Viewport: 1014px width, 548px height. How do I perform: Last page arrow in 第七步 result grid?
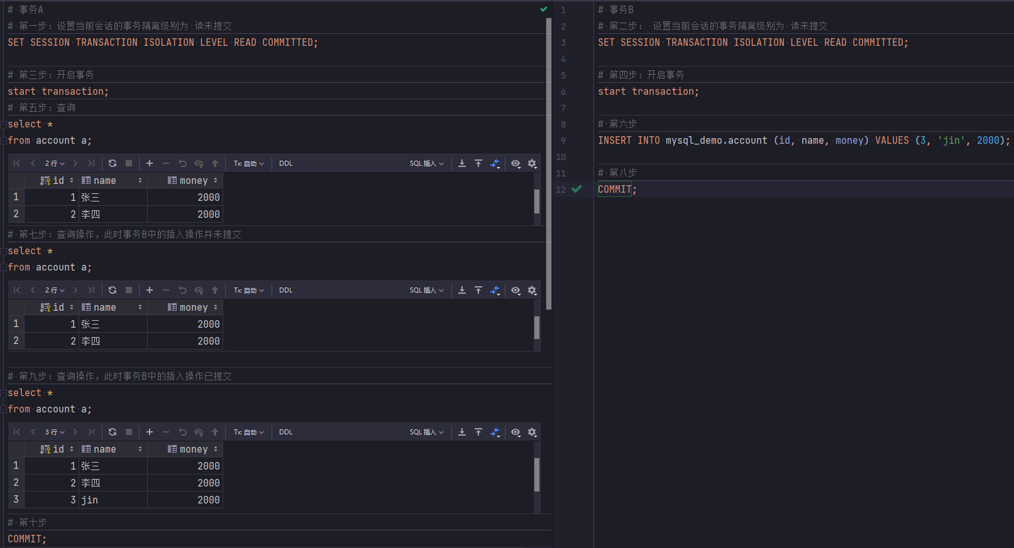click(92, 290)
